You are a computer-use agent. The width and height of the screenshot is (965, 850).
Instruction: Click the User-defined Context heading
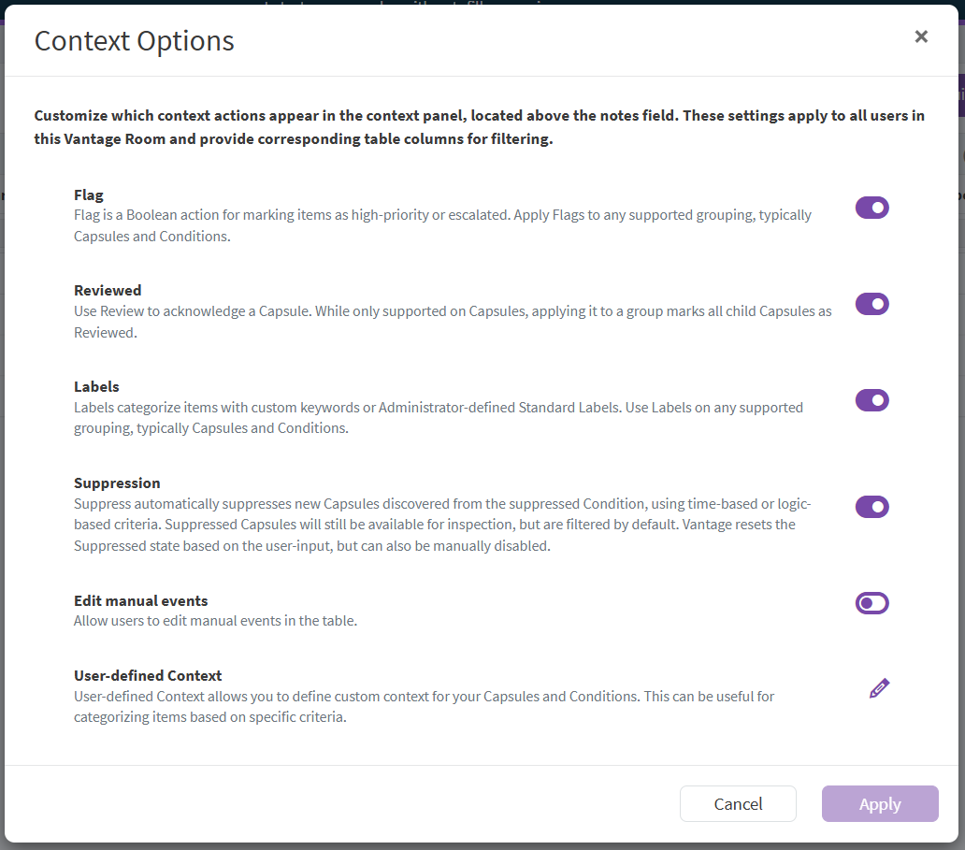[x=148, y=675]
